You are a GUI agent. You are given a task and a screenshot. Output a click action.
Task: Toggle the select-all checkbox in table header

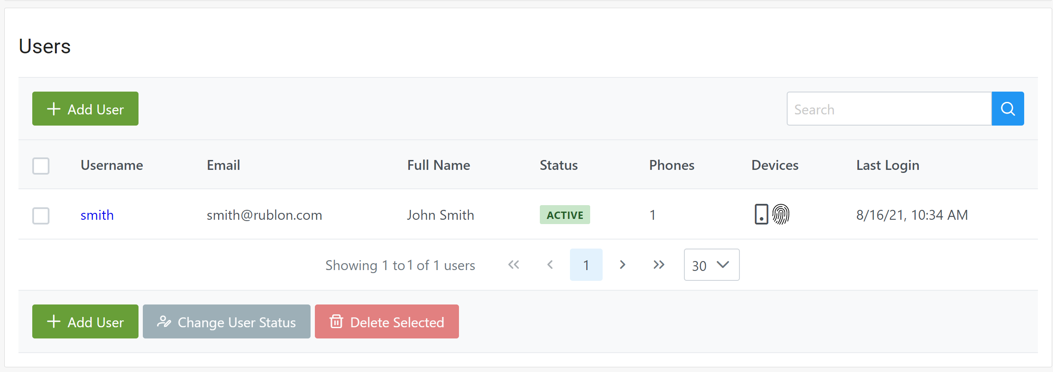(41, 166)
